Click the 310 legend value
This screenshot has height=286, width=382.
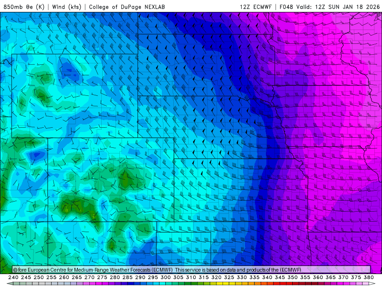pos(191,277)
